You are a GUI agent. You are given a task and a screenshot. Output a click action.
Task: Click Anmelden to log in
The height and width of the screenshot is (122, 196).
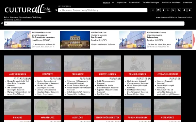point(188,3)
